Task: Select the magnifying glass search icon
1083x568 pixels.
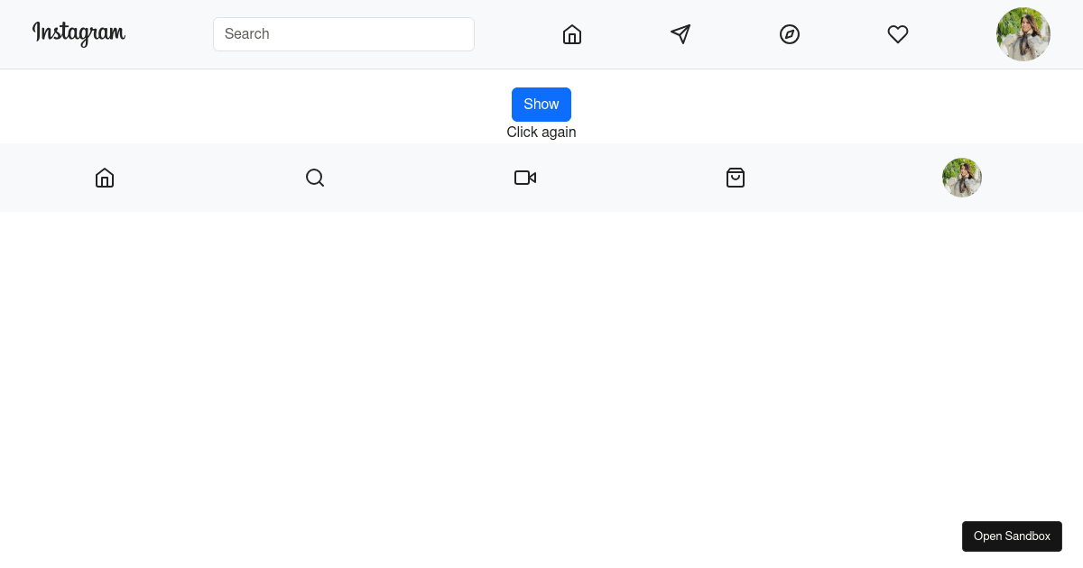Action: click(x=315, y=178)
